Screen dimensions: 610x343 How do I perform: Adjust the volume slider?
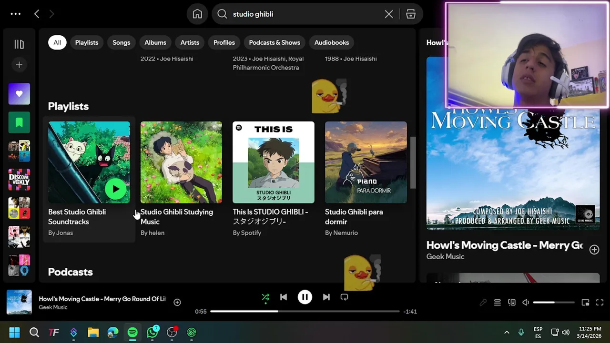[554, 303]
